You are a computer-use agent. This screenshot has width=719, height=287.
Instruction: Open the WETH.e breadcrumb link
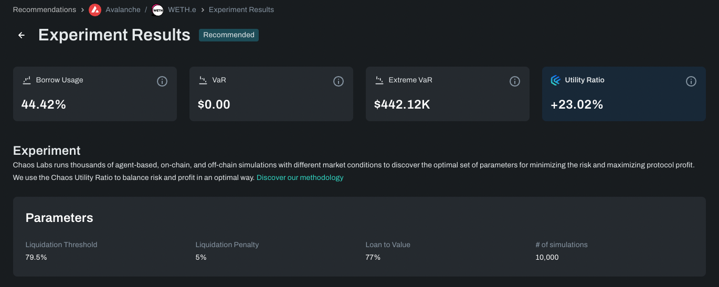click(x=182, y=10)
